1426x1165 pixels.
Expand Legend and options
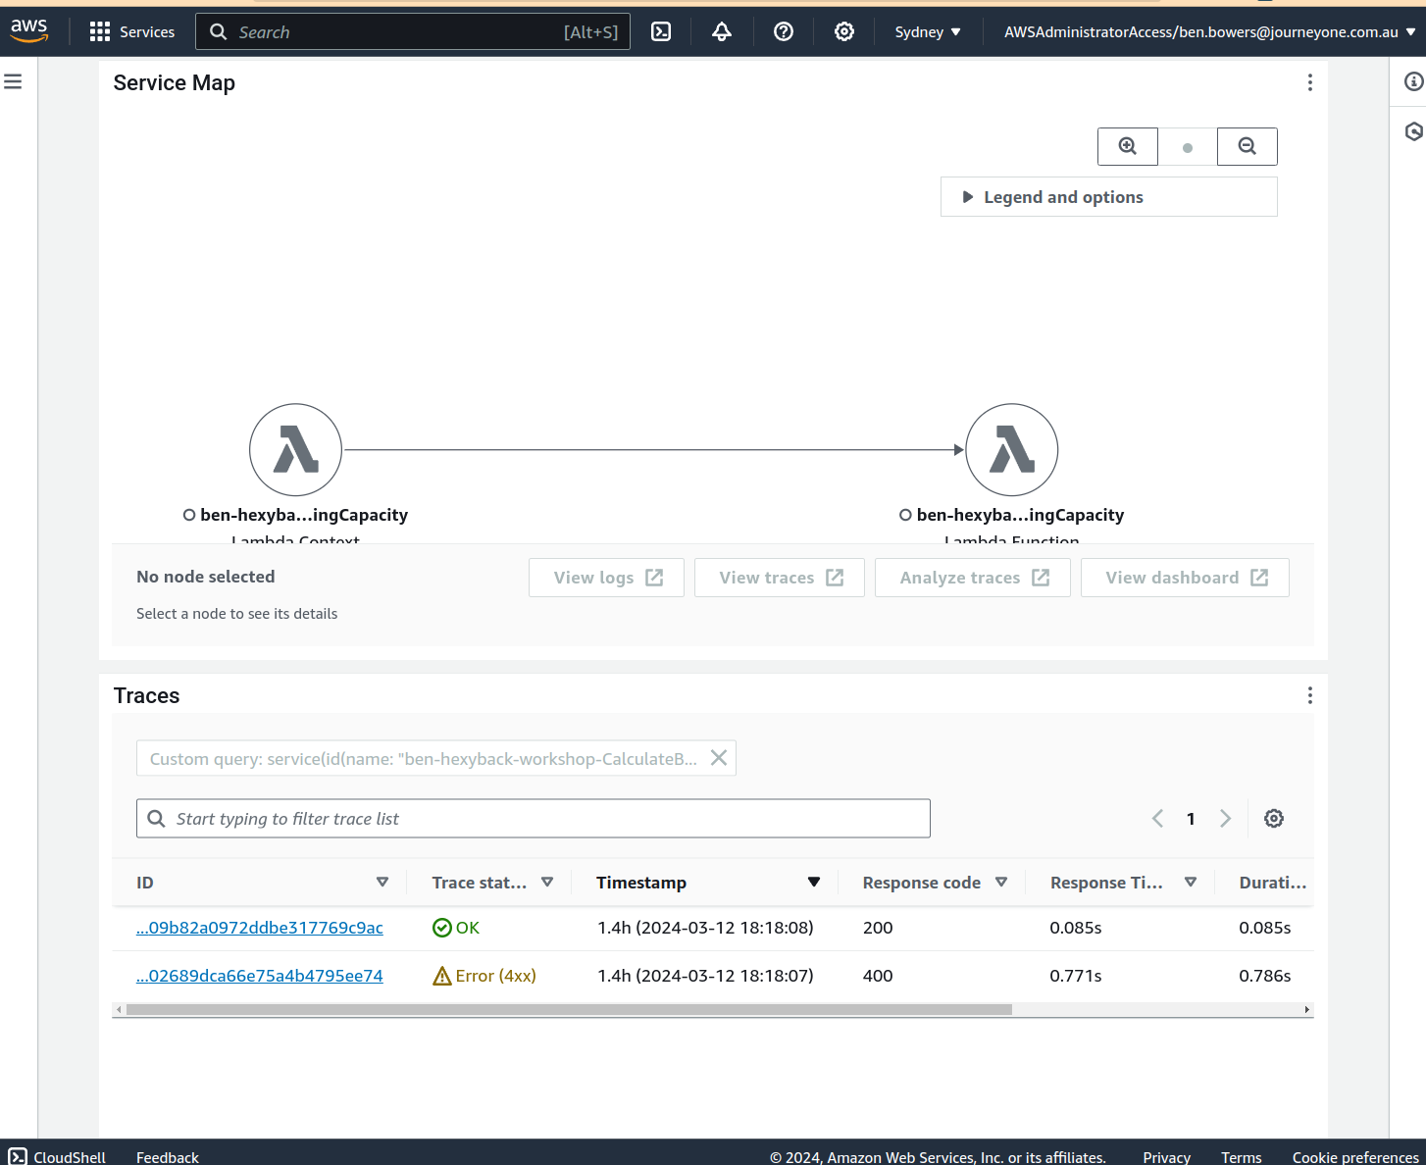pyautogui.click(x=1109, y=197)
